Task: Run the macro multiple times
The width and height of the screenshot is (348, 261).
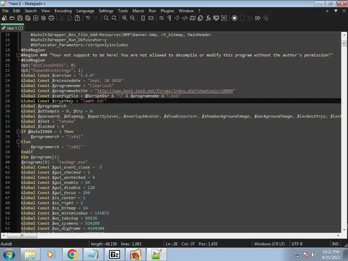Action: tap(258, 18)
